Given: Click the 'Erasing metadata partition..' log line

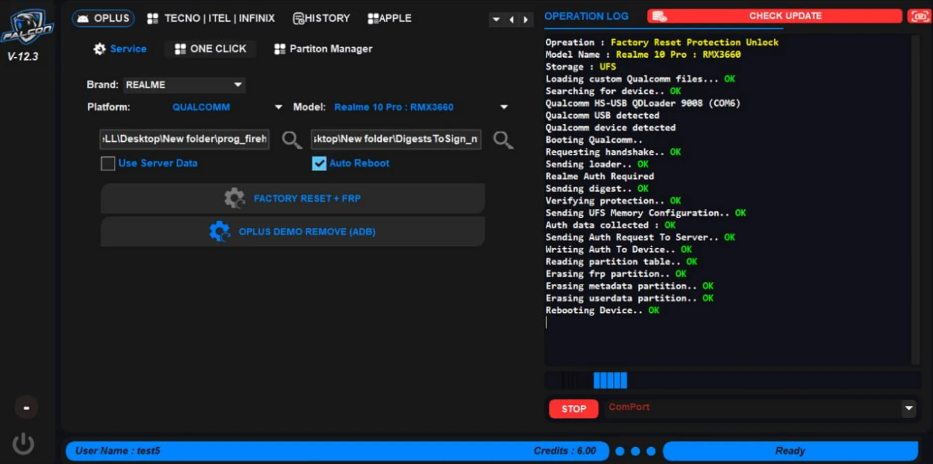Looking at the screenshot, I should [629, 286].
